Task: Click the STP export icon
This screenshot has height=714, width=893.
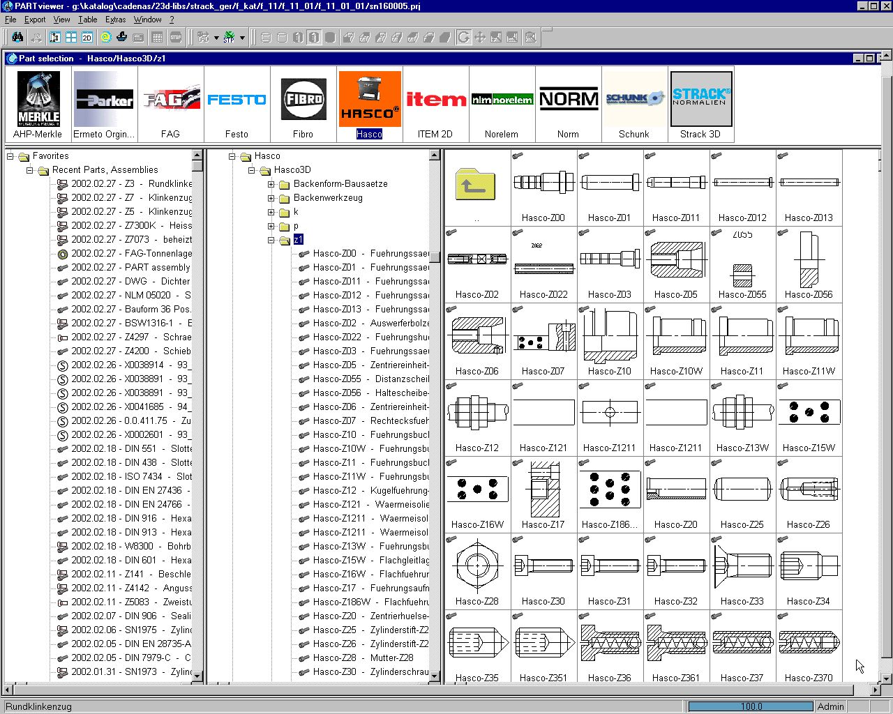Action: pos(229,37)
